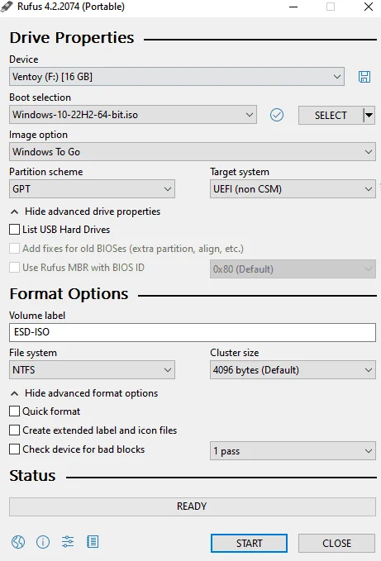Enable Create extended label and icon files

[14, 430]
